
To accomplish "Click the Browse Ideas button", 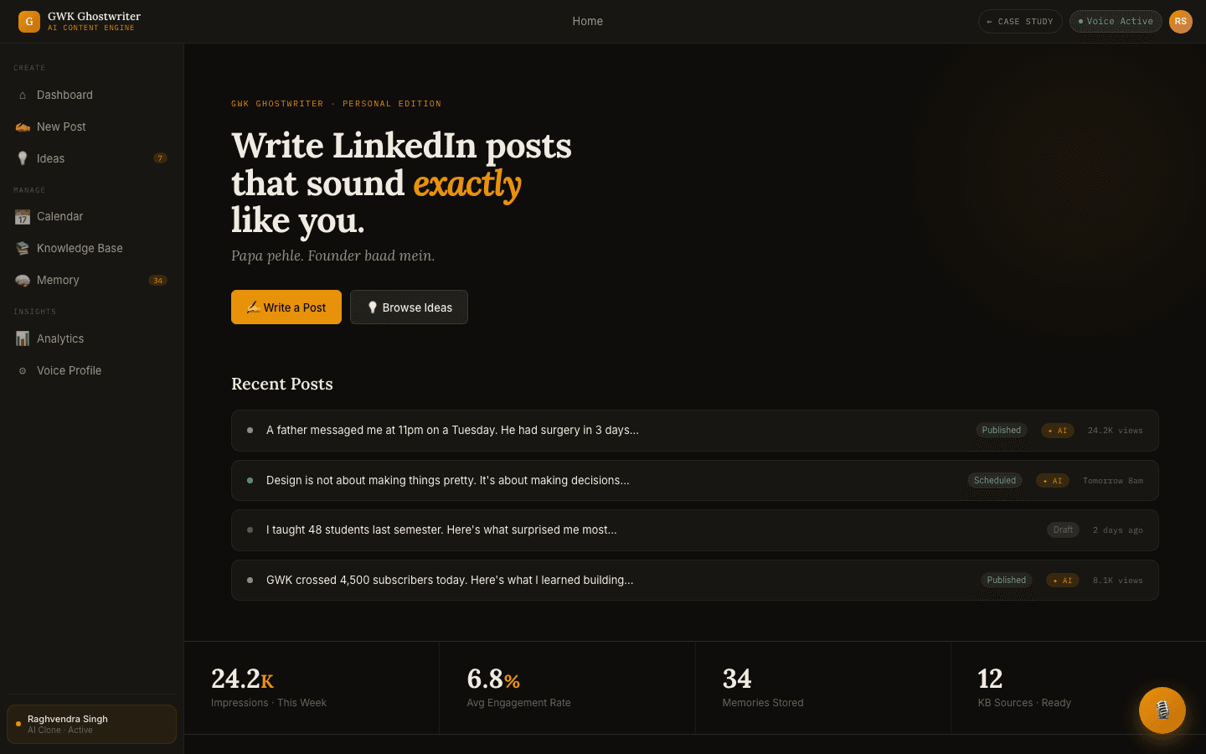I will pos(409,307).
